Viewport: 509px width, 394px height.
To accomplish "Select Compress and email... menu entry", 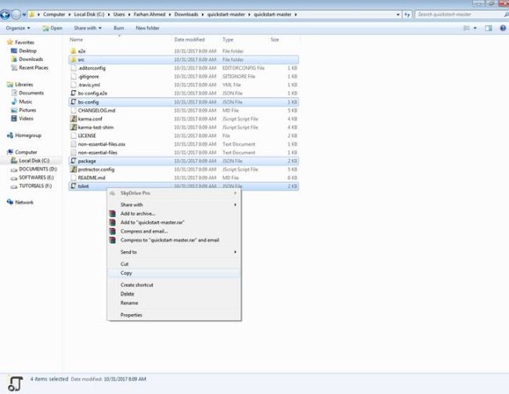I will 174,231.
